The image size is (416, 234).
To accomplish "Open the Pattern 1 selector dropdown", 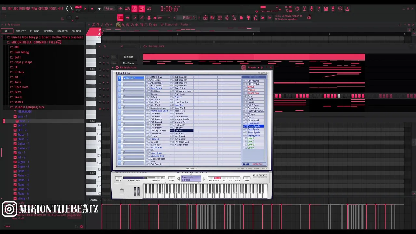I will coord(188,18).
